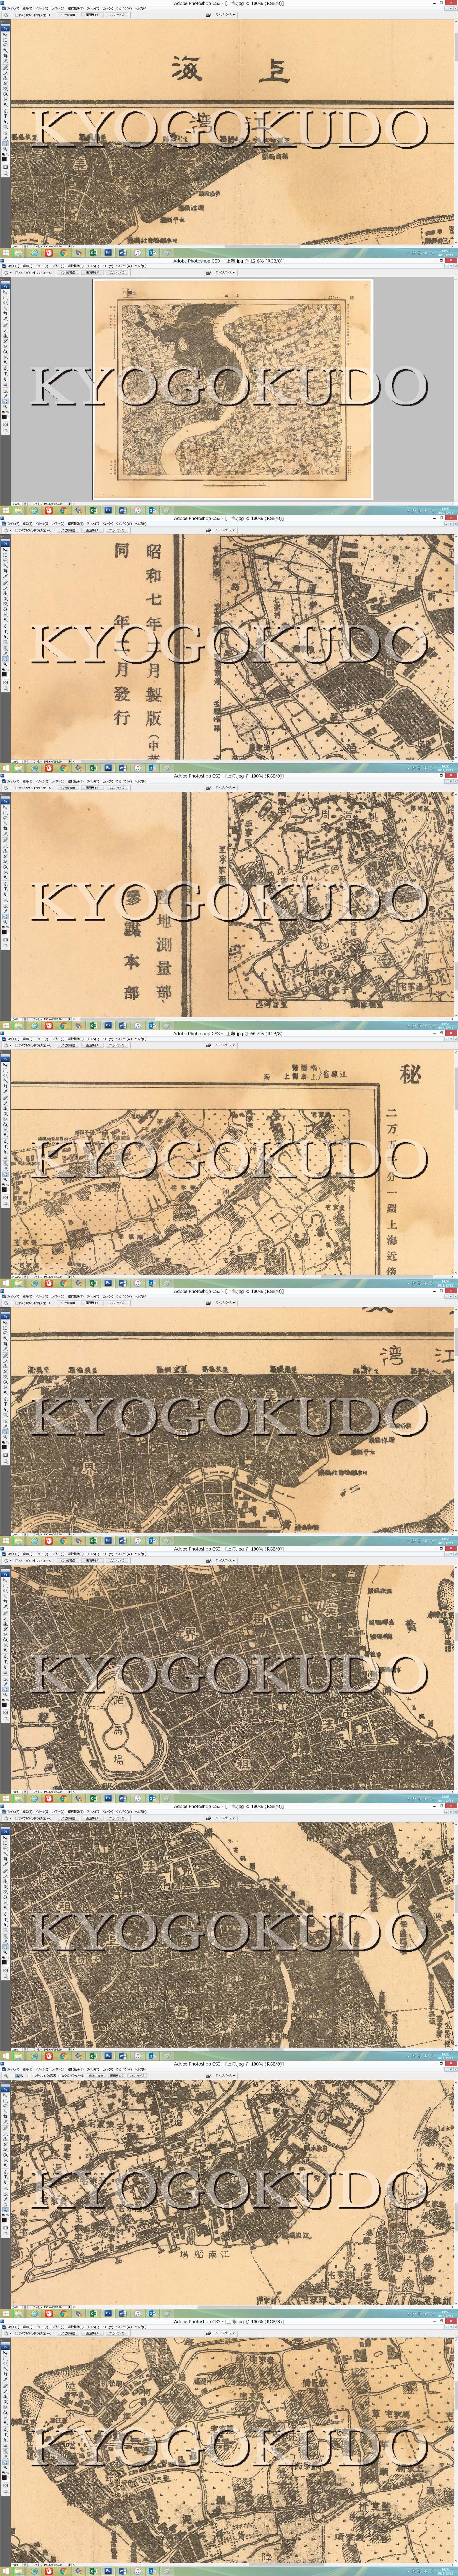Select Crop tool in the 66.7% window toolbox
This screenshot has width=458, height=2576.
click(x=5, y=1086)
